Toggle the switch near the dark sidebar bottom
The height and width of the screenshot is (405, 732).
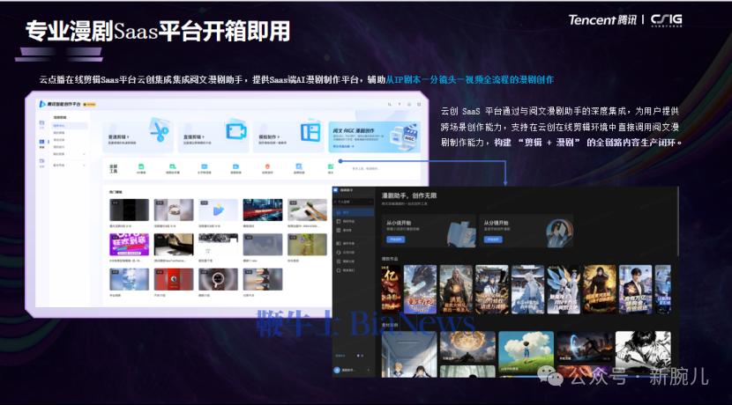[x=360, y=356]
